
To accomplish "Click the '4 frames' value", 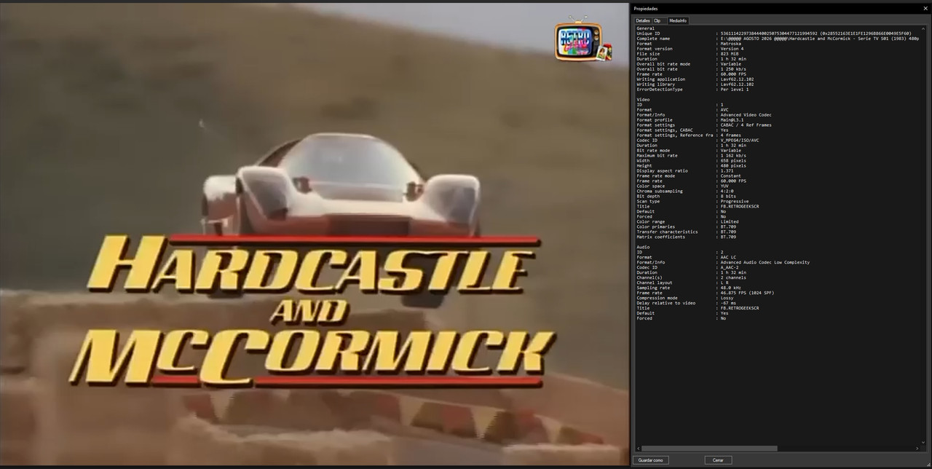I will point(730,135).
